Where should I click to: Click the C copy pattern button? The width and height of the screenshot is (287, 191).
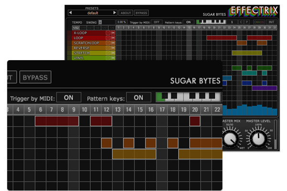point(241,22)
